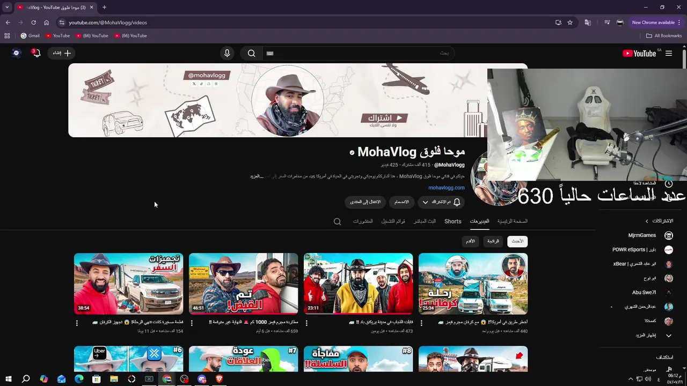Viewport: 687px width, 386px height.
Task: Click the install-app icon in the address bar
Action: [x=558, y=23]
